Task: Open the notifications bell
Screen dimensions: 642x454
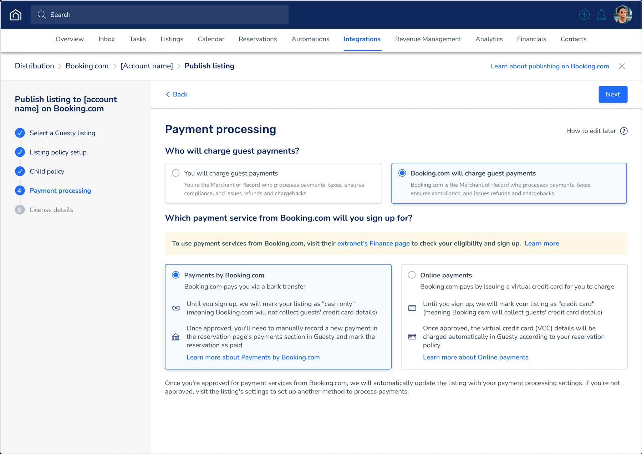Action: (601, 15)
